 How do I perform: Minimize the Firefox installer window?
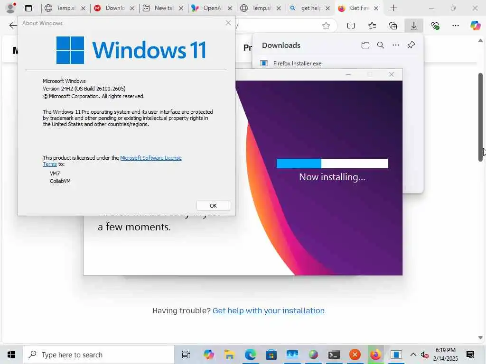click(348, 74)
